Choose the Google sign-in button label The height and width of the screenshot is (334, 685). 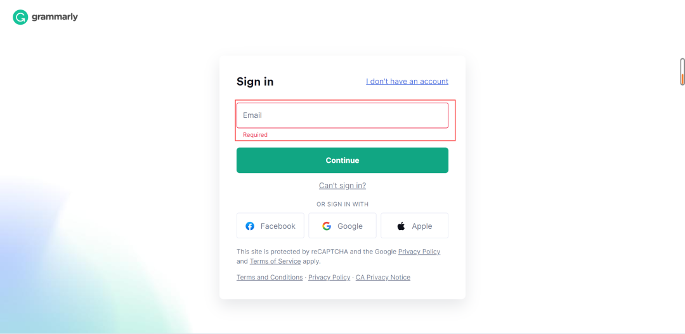tap(350, 226)
